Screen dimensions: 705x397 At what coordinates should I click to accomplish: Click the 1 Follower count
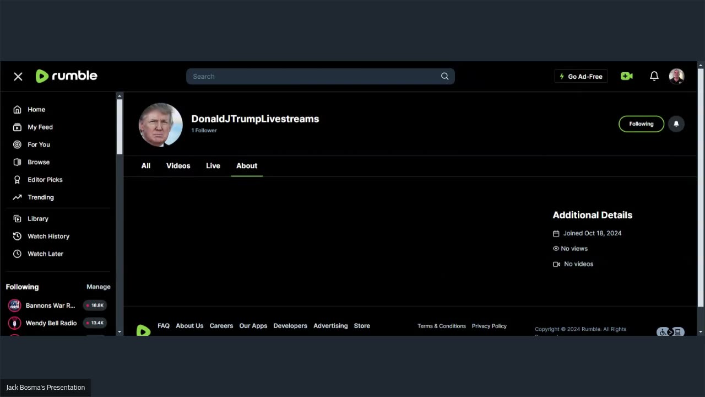point(204,131)
